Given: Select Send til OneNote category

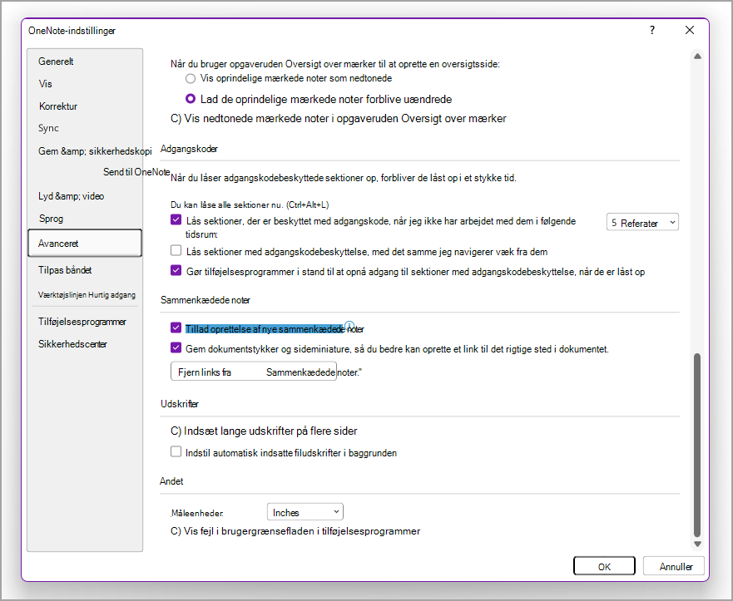Looking at the screenshot, I should [136, 172].
